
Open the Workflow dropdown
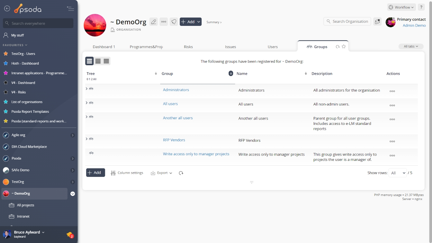point(402,7)
